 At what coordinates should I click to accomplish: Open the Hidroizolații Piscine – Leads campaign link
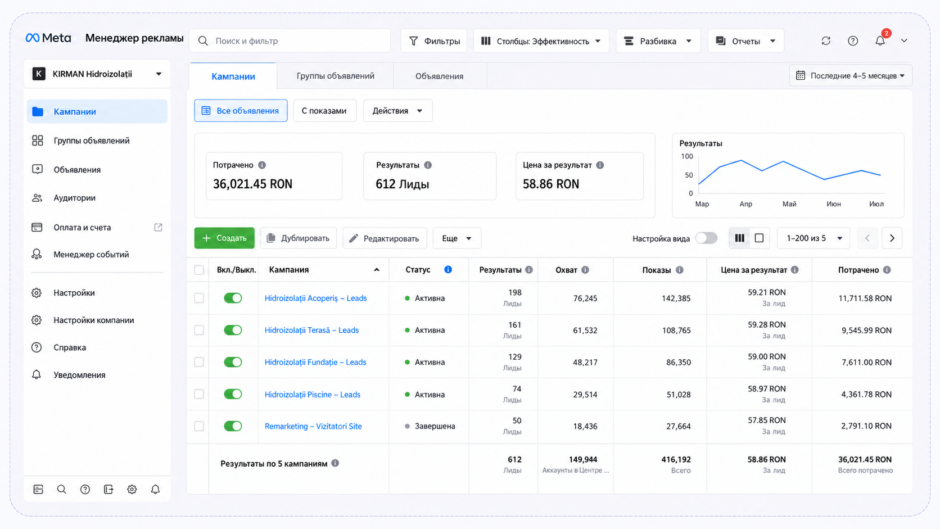(313, 395)
